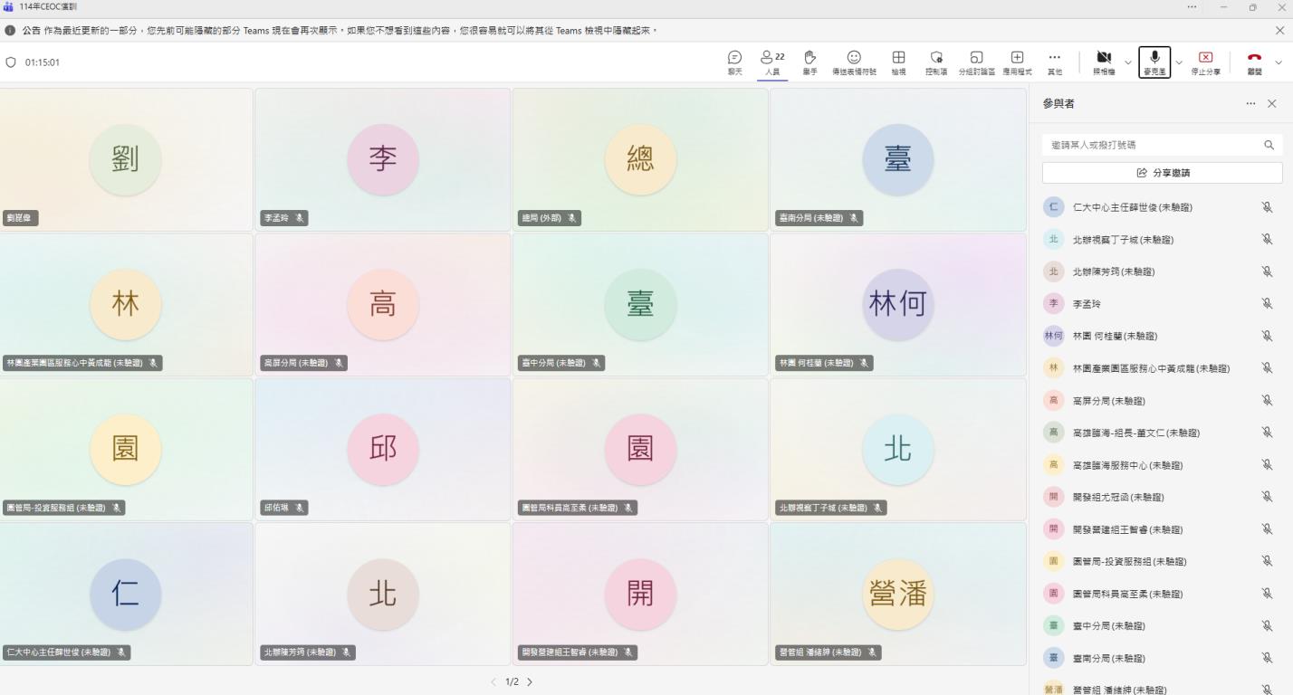Viewport: 1293px width, 695px height.
Task: Expand camera options dropdown arrow
Action: pyautogui.click(x=1128, y=62)
